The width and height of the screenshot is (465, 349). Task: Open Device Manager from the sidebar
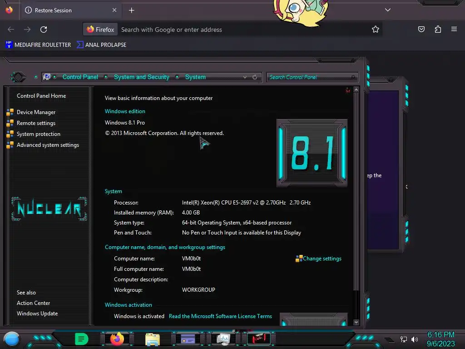pos(36,112)
